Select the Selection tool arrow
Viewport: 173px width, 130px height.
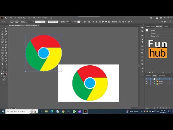[3, 29]
